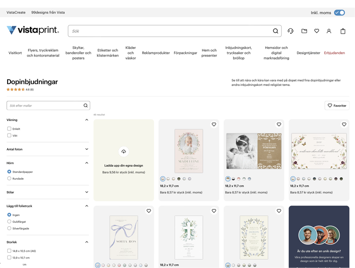Viewport: 355px width, 268px height.
Task: Open the Erbjudanden menu item
Action: [x=334, y=53]
